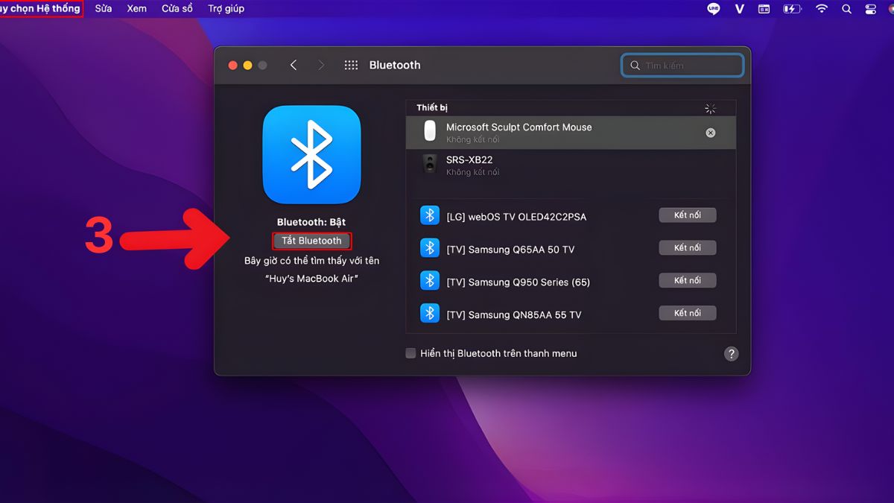Click the scanning spinner in the Thiết bị header
Screen dimensions: 894x503
click(710, 107)
